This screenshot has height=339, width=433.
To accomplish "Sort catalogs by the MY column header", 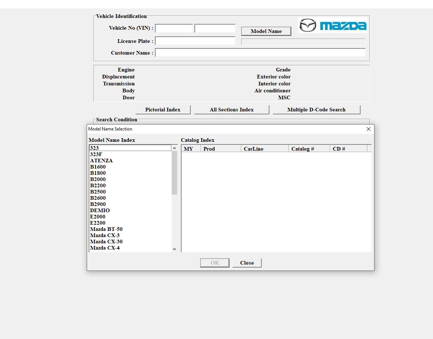I will click(189, 149).
